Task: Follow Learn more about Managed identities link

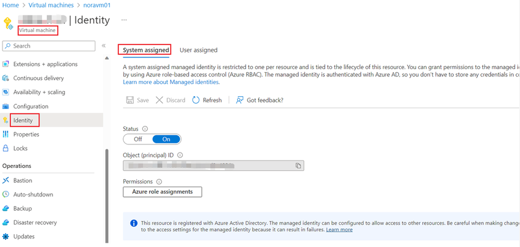Action: tap(171, 82)
